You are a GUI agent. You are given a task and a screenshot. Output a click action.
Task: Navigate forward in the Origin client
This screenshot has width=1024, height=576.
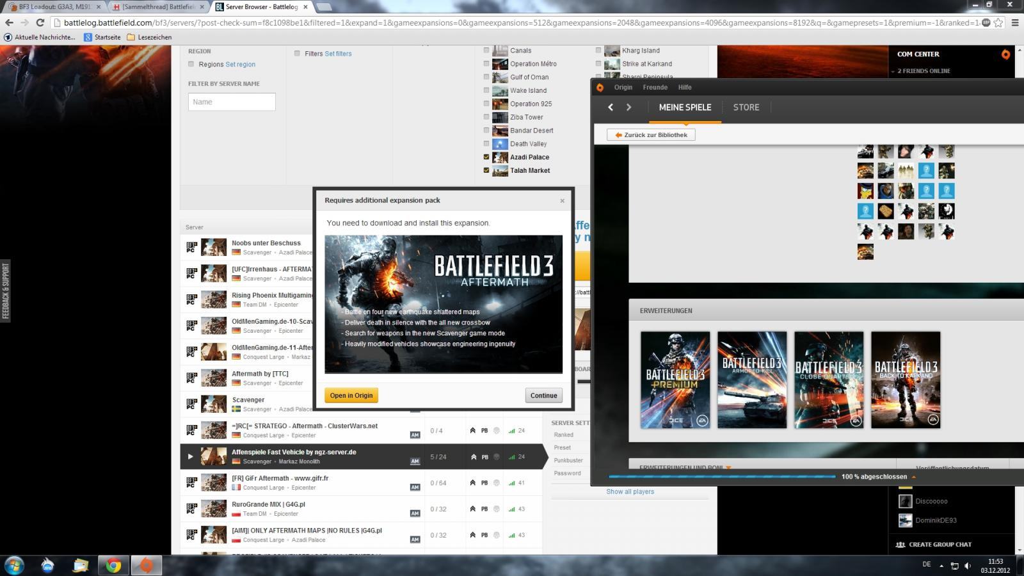628,108
